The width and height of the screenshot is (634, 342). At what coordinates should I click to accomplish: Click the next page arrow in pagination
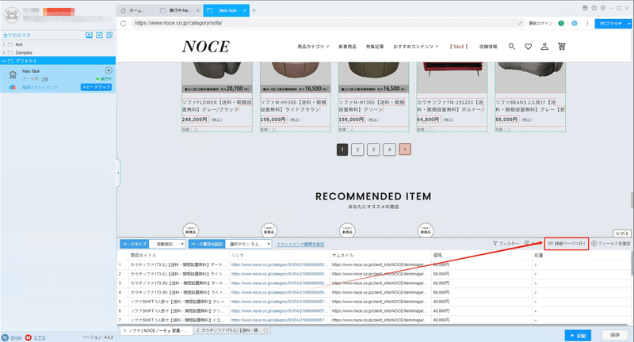(x=405, y=150)
